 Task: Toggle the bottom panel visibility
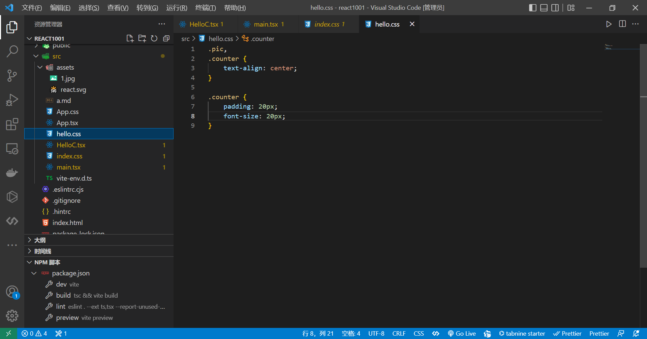(544, 8)
